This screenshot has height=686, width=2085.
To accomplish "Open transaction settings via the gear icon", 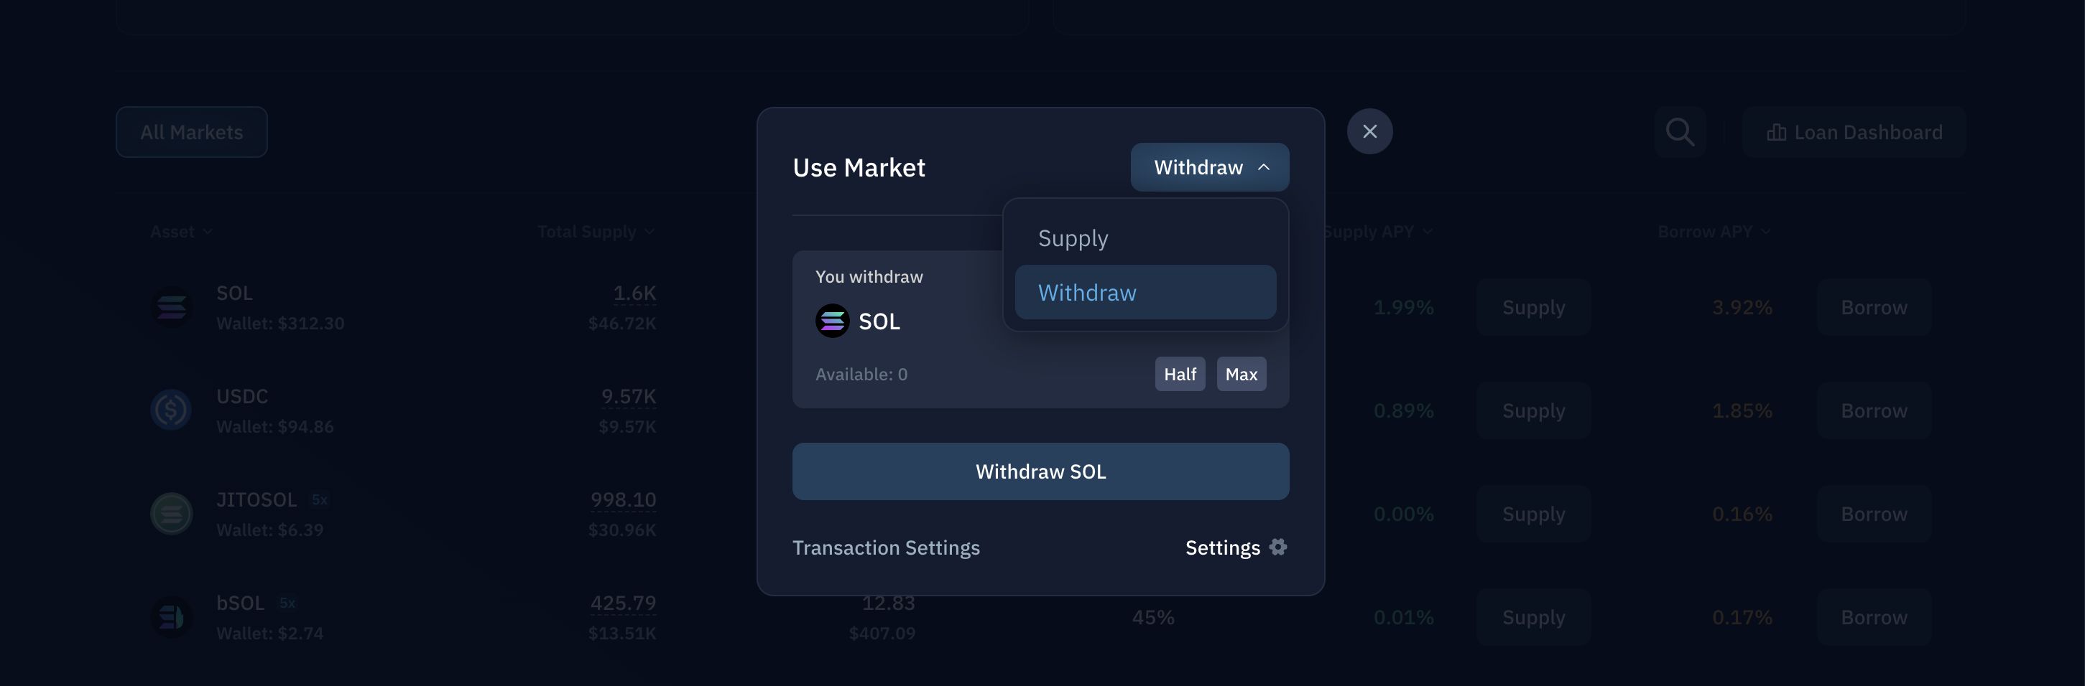I will pos(1279,547).
